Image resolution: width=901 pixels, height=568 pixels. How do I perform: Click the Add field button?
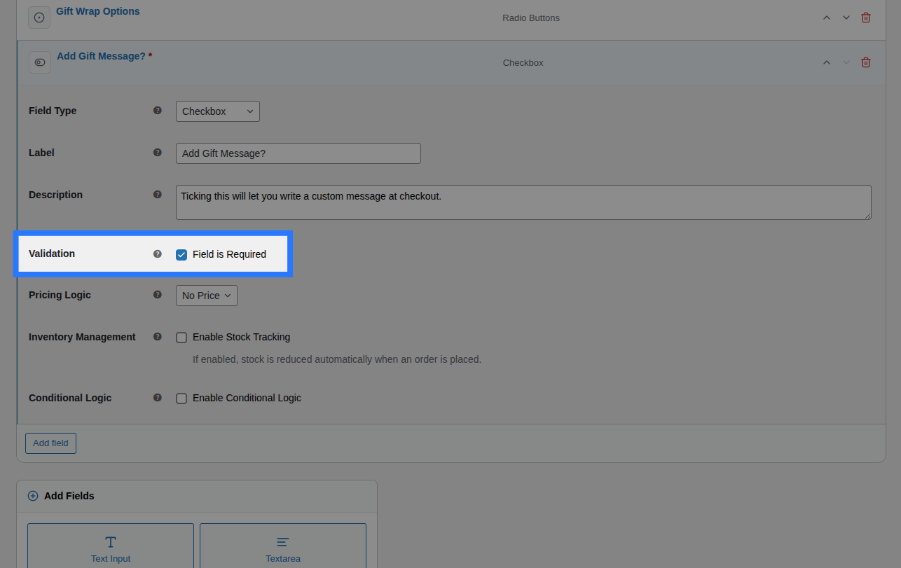pos(50,443)
